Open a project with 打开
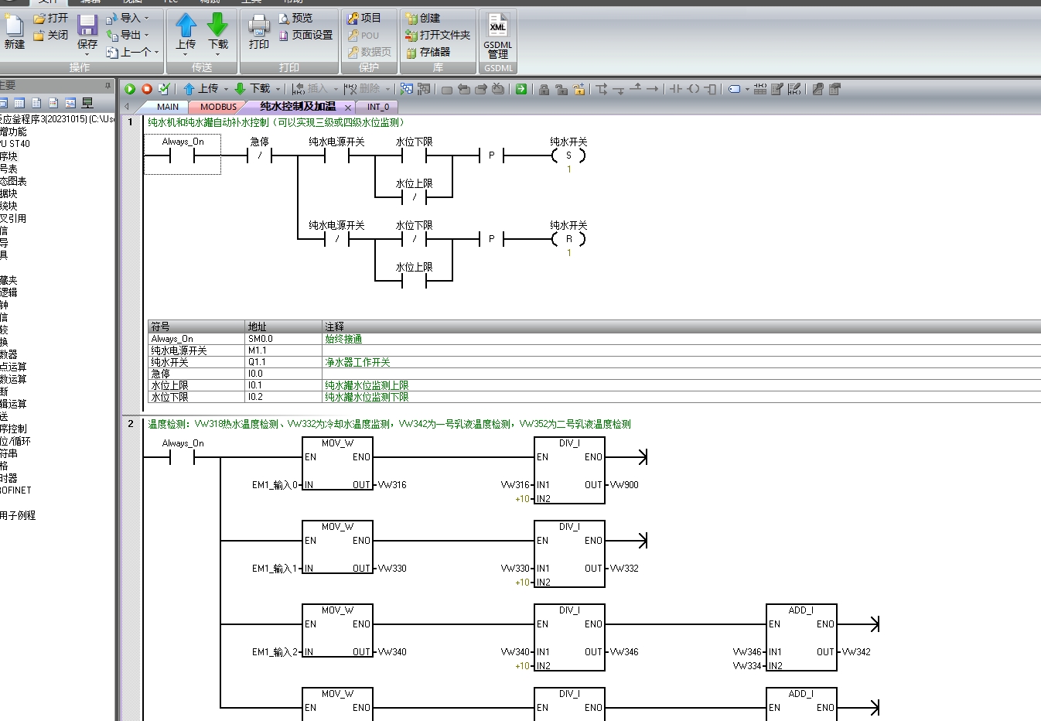1041x721 pixels. pos(51,18)
